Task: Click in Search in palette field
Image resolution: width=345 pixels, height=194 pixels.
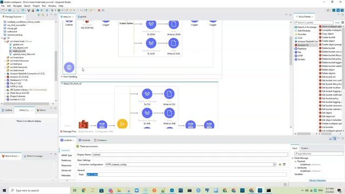Action: point(314,23)
